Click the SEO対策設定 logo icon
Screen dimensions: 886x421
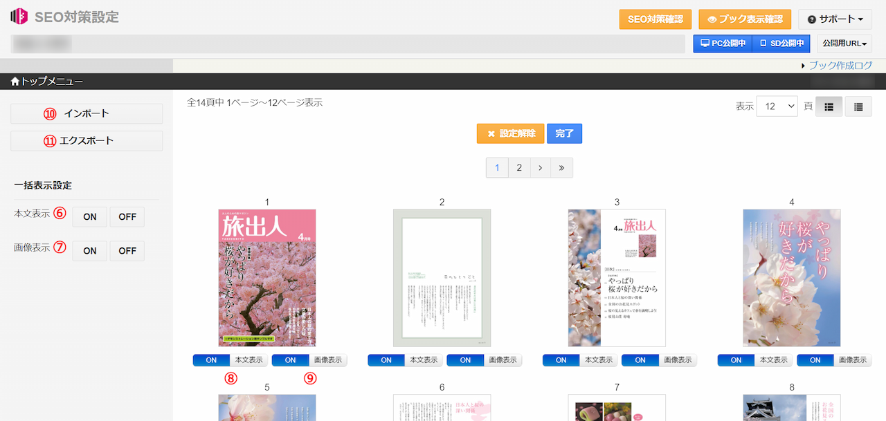pos(19,15)
